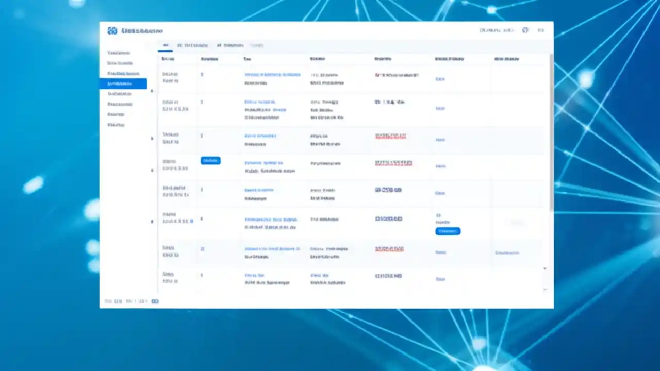Toggle the checkbox in the fourth row
This screenshot has width=660, height=371.
coord(152,171)
